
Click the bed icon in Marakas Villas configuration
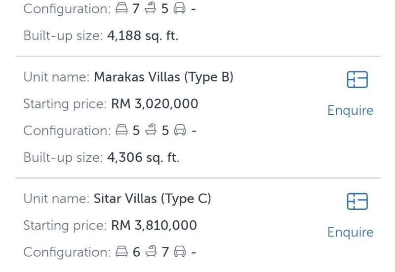(121, 131)
